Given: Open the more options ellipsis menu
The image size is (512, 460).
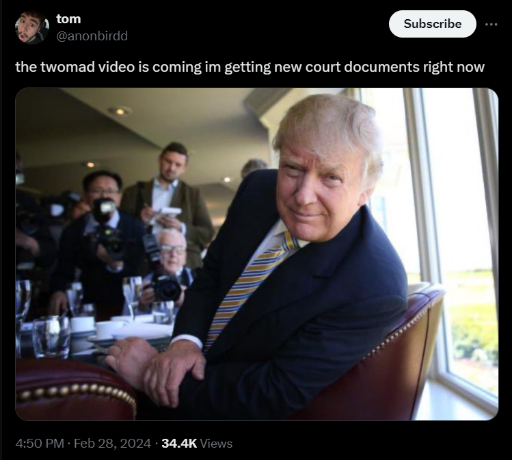Looking at the screenshot, I should point(491,24).
